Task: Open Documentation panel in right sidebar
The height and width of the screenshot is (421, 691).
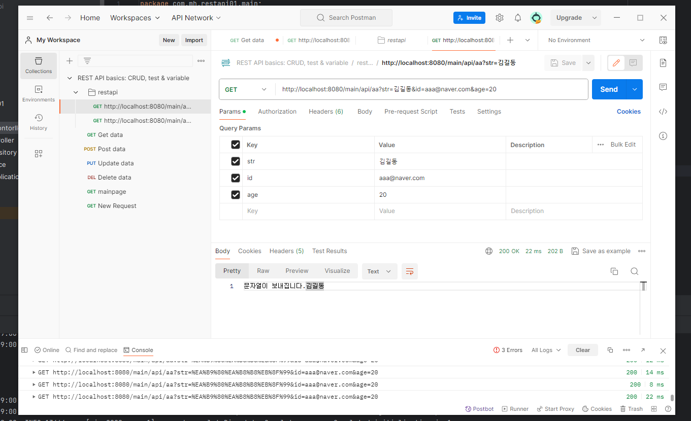Action: pyautogui.click(x=663, y=63)
